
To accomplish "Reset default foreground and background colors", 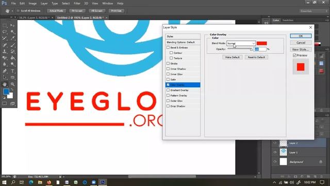I will click(4, 98).
